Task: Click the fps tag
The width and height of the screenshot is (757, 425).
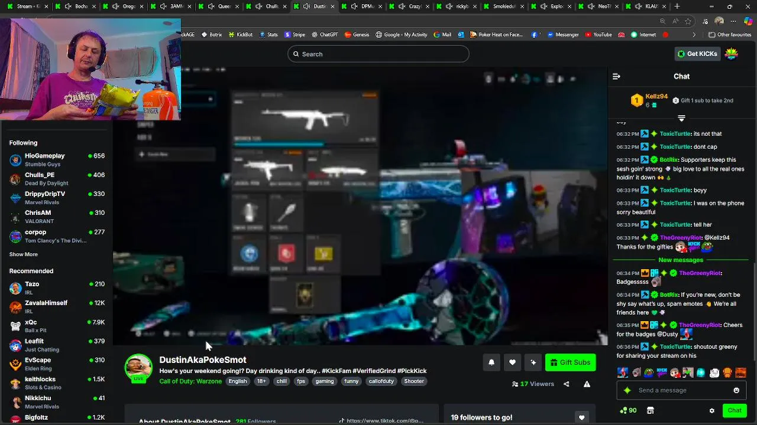Action: 301,381
